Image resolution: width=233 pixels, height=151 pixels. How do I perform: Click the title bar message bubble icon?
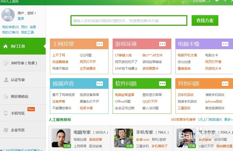coord(217,1)
